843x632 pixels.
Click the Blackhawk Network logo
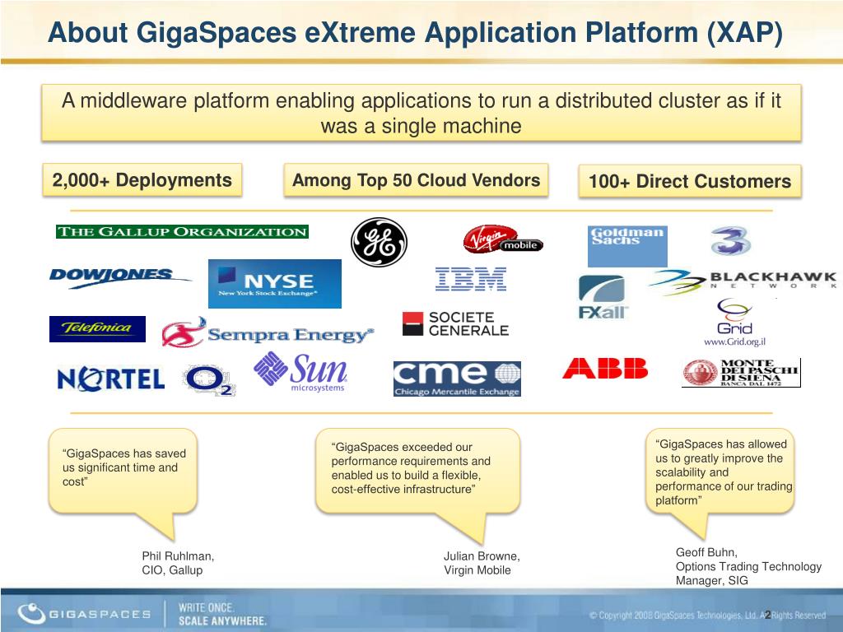743,282
